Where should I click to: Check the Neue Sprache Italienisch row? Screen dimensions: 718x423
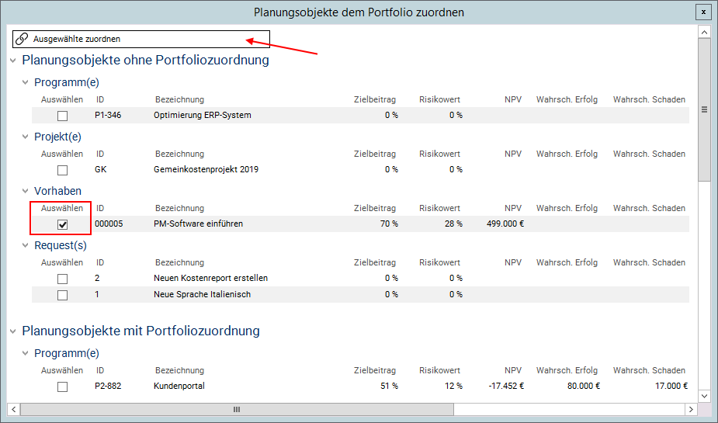(x=63, y=295)
